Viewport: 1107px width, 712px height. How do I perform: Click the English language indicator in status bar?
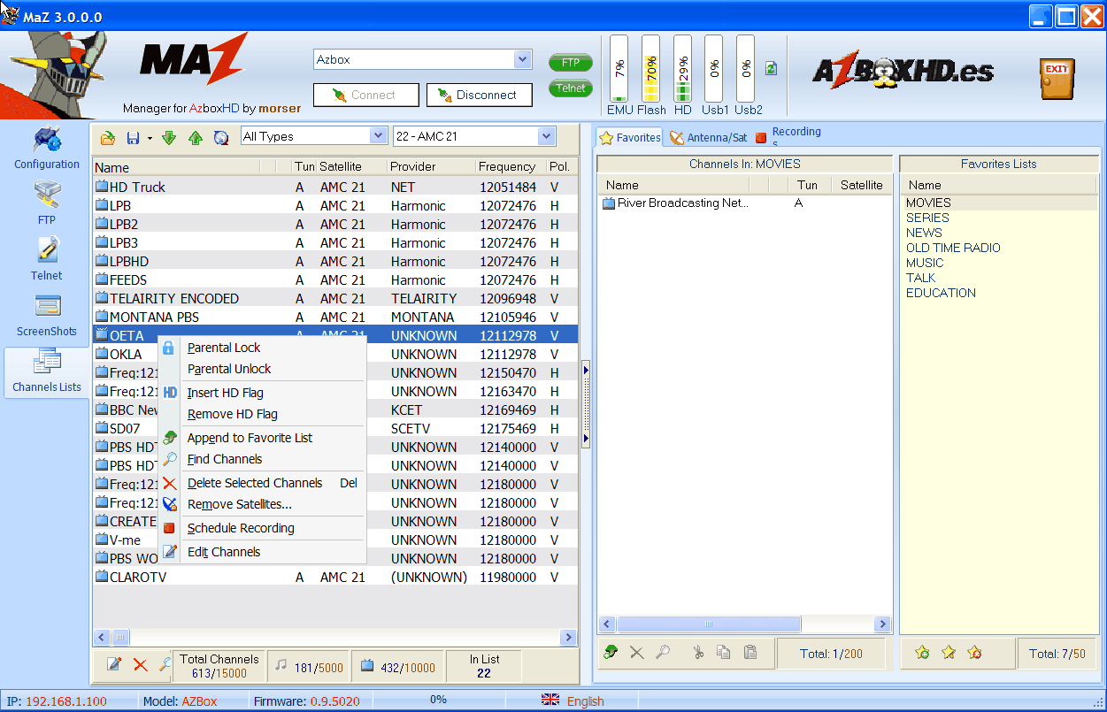coord(573,701)
